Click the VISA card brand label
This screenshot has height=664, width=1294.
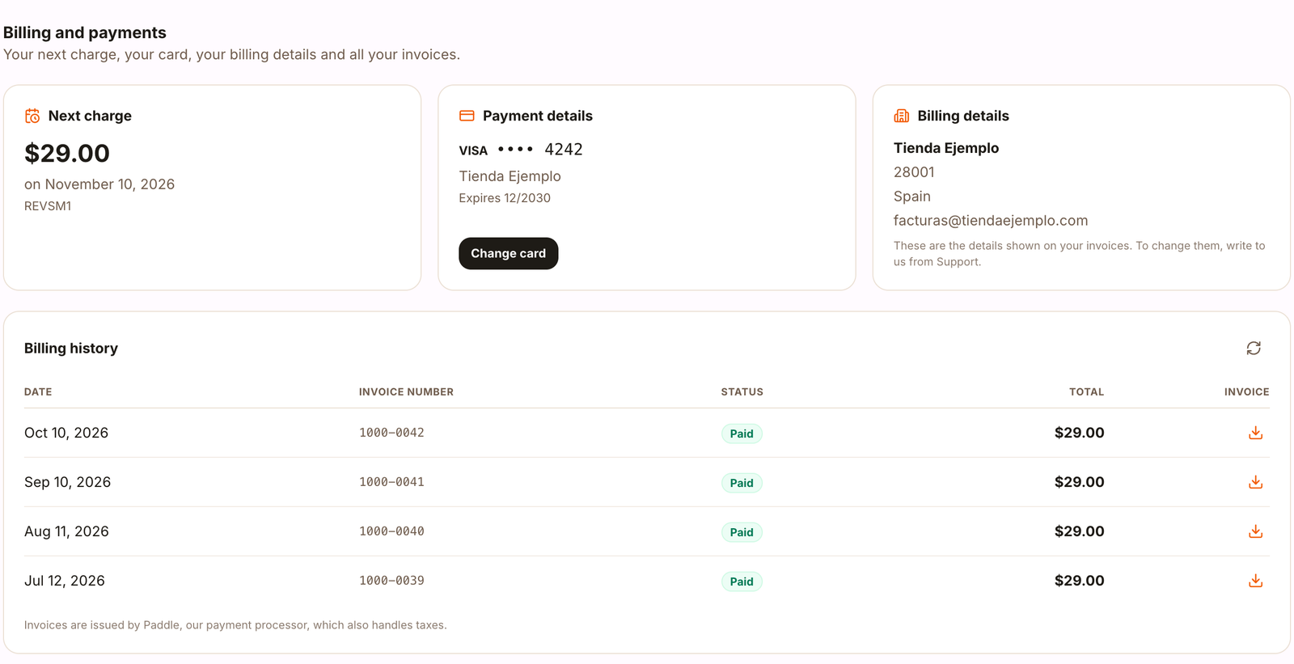(473, 150)
